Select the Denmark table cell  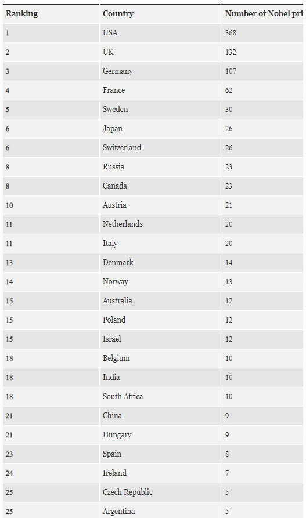160,263
